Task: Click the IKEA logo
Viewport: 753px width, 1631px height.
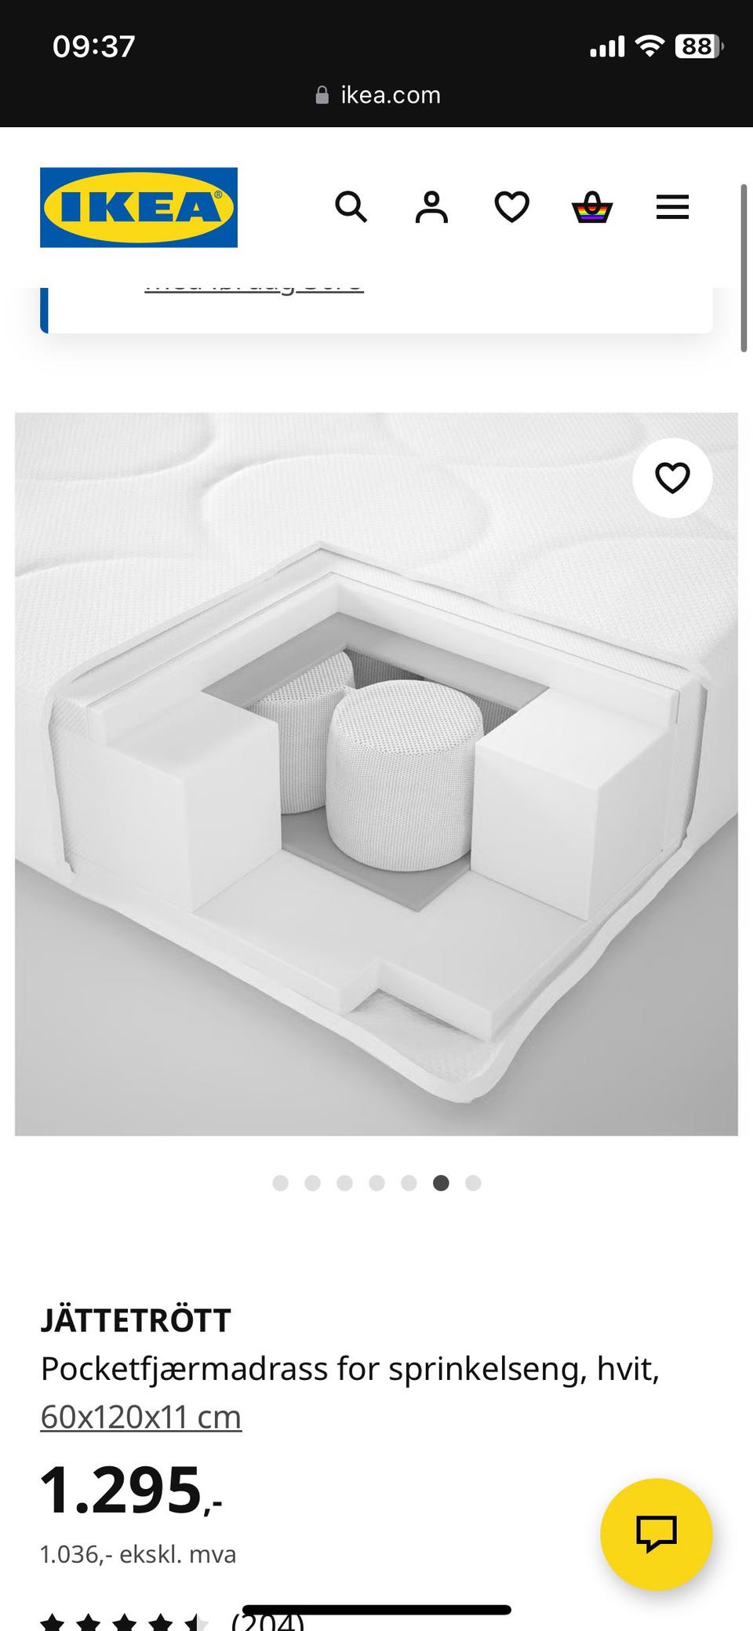Action: [x=139, y=207]
